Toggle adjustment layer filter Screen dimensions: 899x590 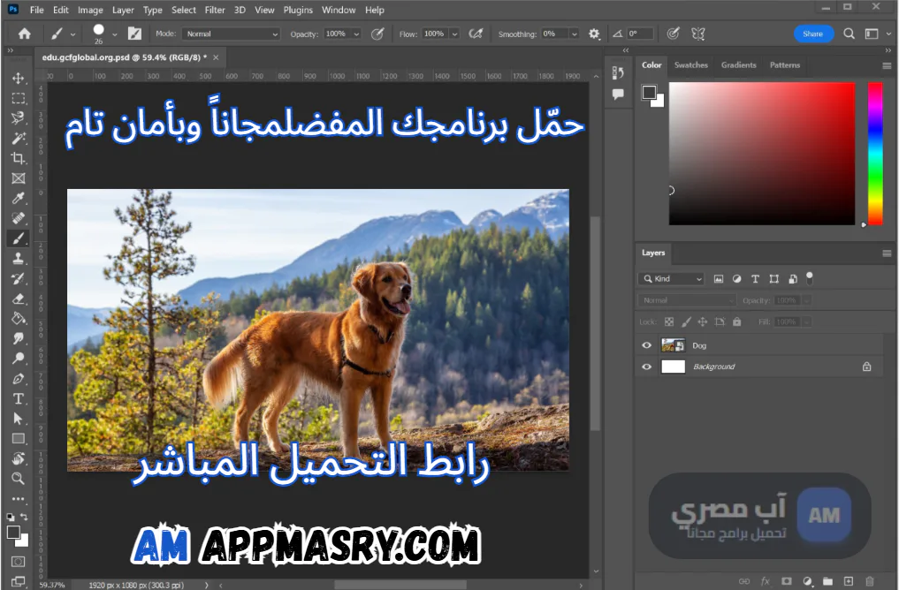(736, 279)
